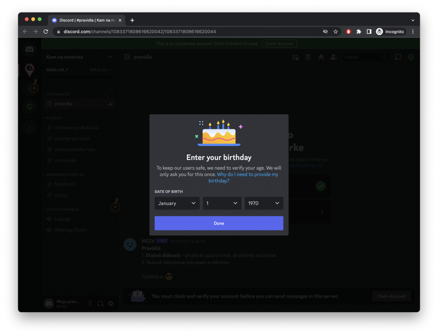
Task: Click the Explore Public Servers compass icon
Action: pyautogui.click(x=30, y=107)
